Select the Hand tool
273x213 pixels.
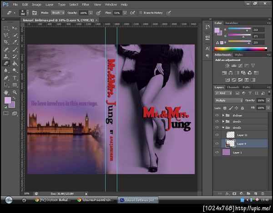point(6,92)
